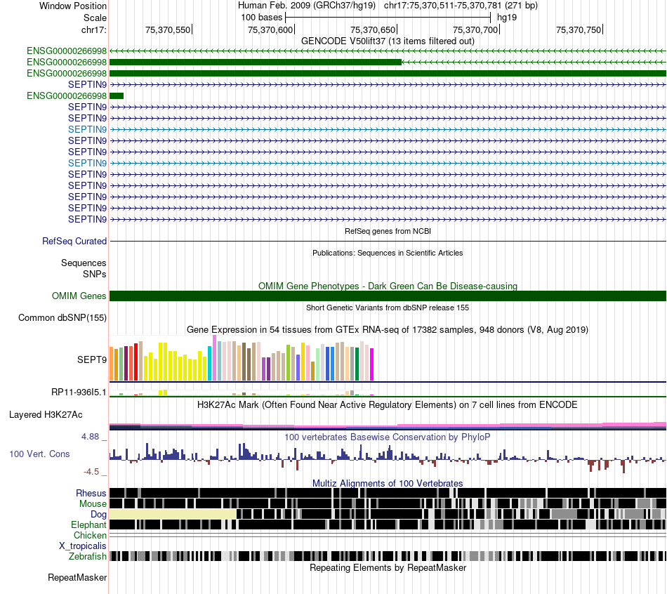This screenshot has width=667, height=594.
Task: Click the chr17: ruler label
Action: 94,29
